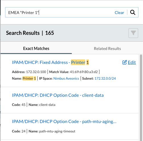Open the Nimbus Aveonics IP Space link
This screenshot has width=143, height=141.
(x=66, y=78)
